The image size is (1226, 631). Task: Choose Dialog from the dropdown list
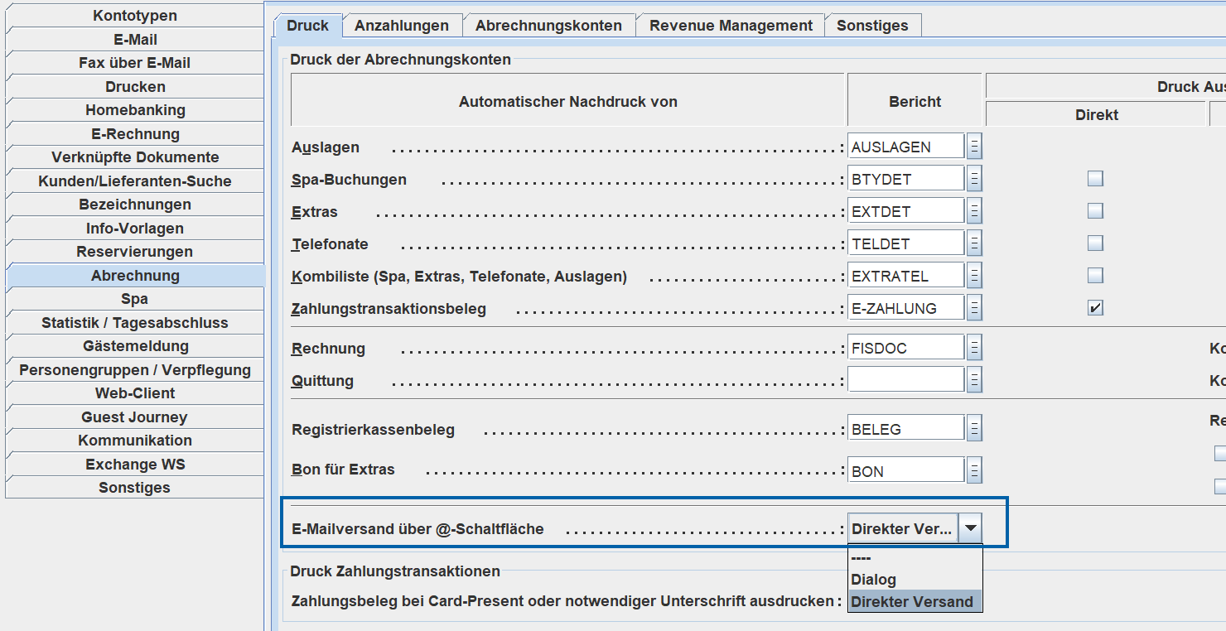tap(874, 580)
